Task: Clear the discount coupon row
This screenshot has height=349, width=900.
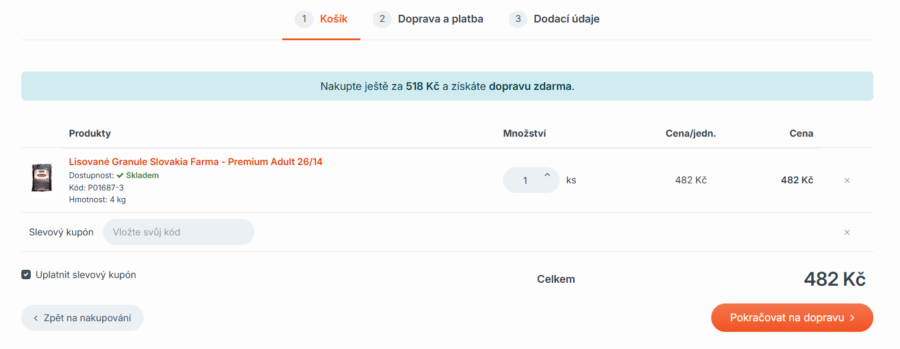Action: 847,232
